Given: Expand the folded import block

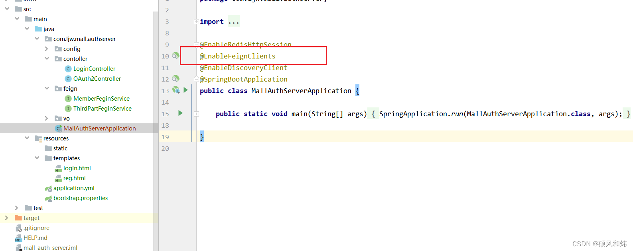Looking at the screenshot, I should click(196, 21).
